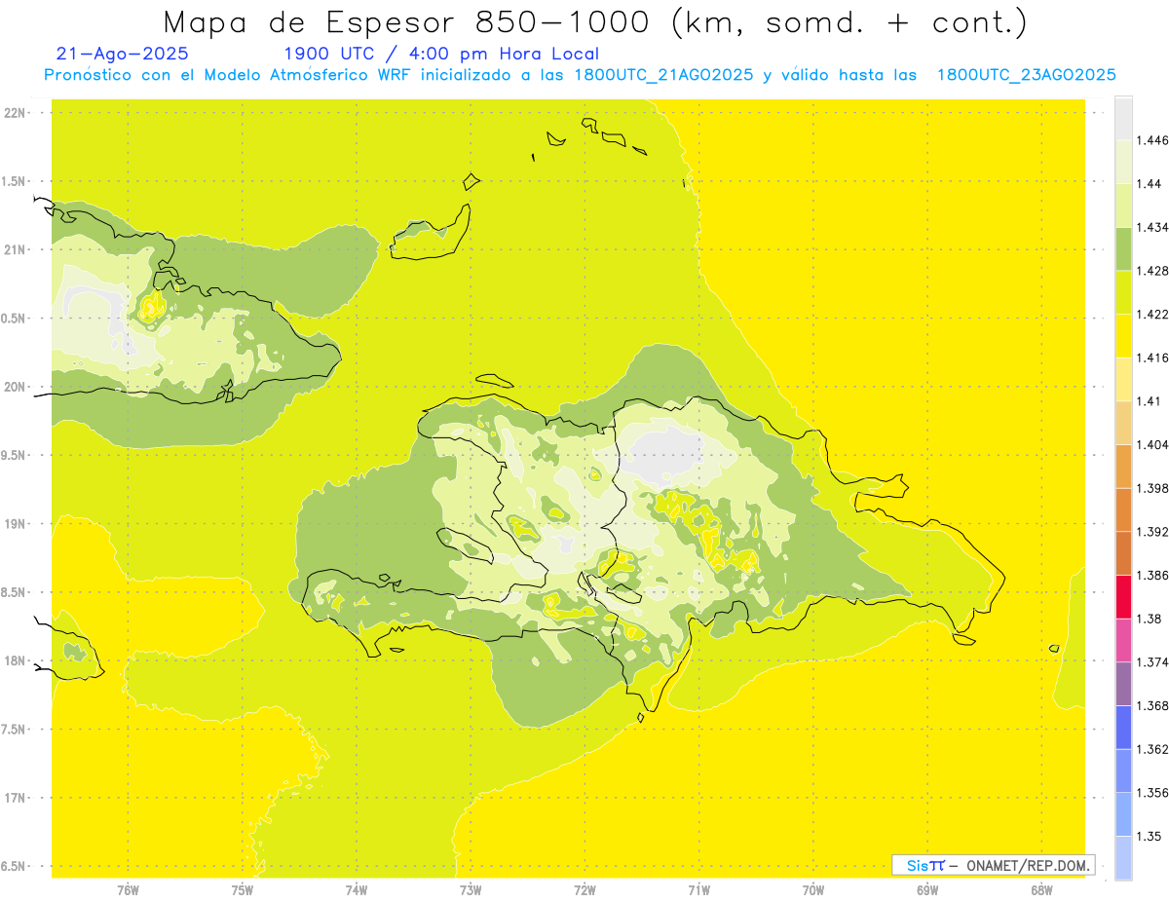Click the 17N latitude axis label
The width and height of the screenshot is (1169, 903).
tap(13, 798)
